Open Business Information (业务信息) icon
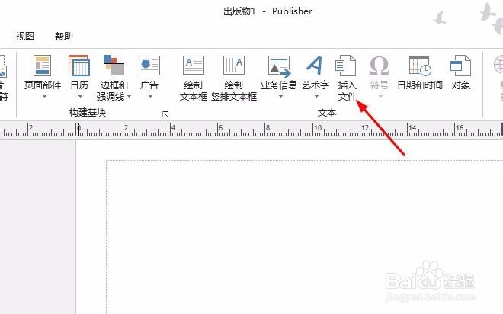The height and width of the screenshot is (314, 503). (x=279, y=66)
